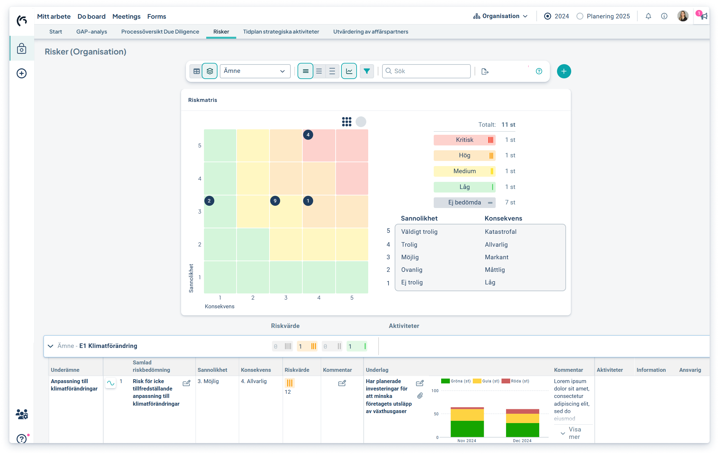Expand comment with Visa mer

click(571, 433)
